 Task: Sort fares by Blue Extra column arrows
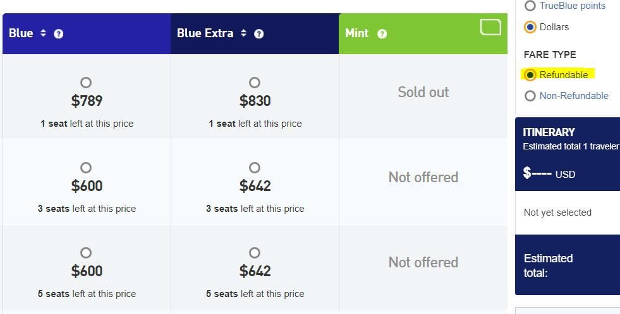pyautogui.click(x=243, y=33)
